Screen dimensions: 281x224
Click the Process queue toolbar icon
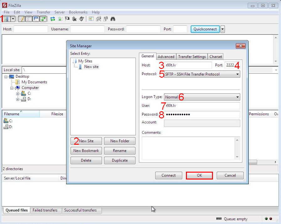click(x=60, y=19)
